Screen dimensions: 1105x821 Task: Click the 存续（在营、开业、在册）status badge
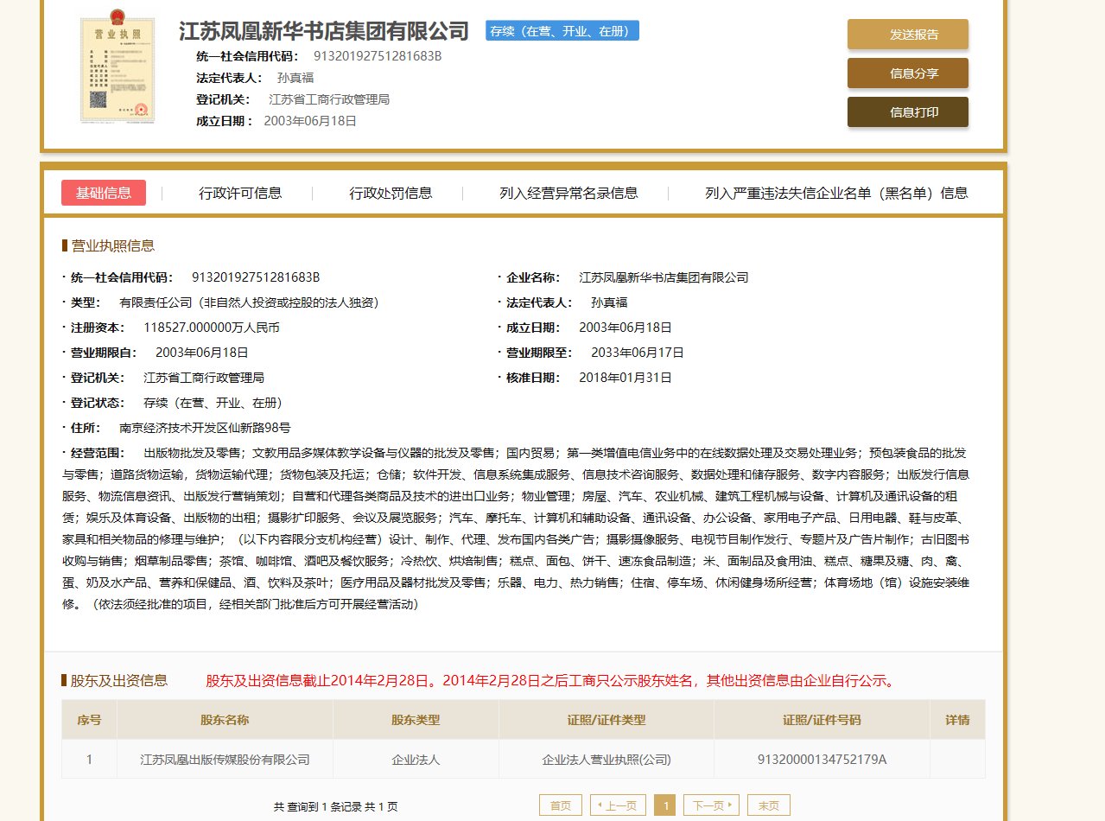561,30
